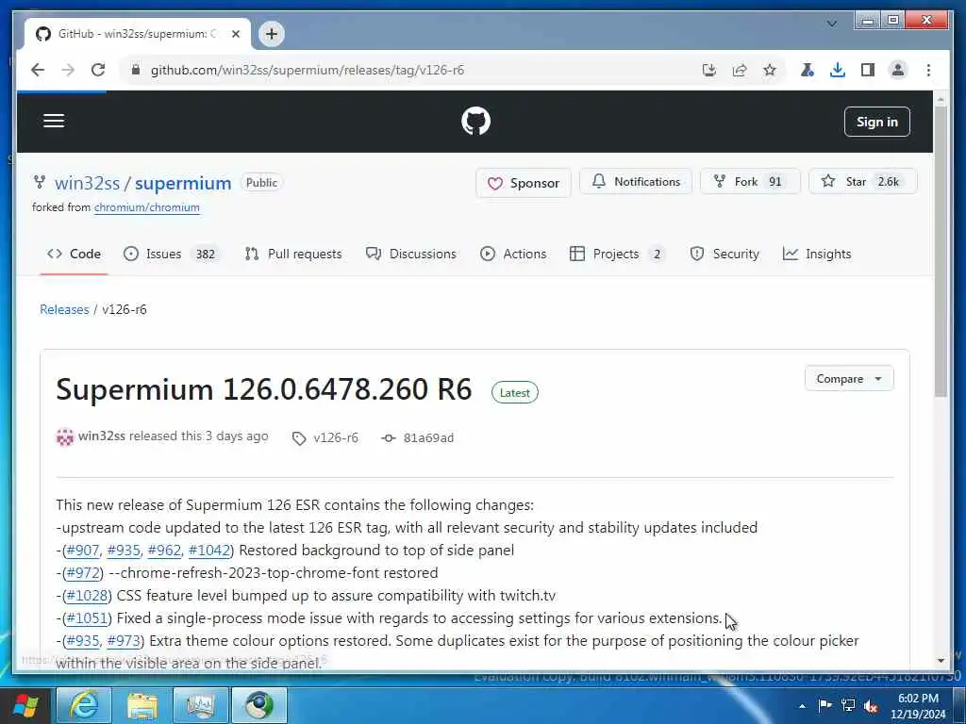This screenshot has height=724, width=966.
Task: Share this page icon in address bar
Action: coord(740,70)
